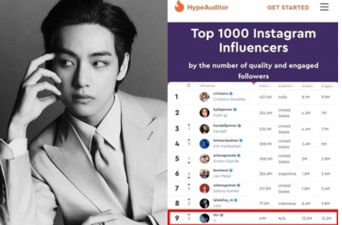This screenshot has width=342, height=225.
Task: Open kimkardashian's blue profile avatar
Action: pyautogui.click(x=205, y=144)
